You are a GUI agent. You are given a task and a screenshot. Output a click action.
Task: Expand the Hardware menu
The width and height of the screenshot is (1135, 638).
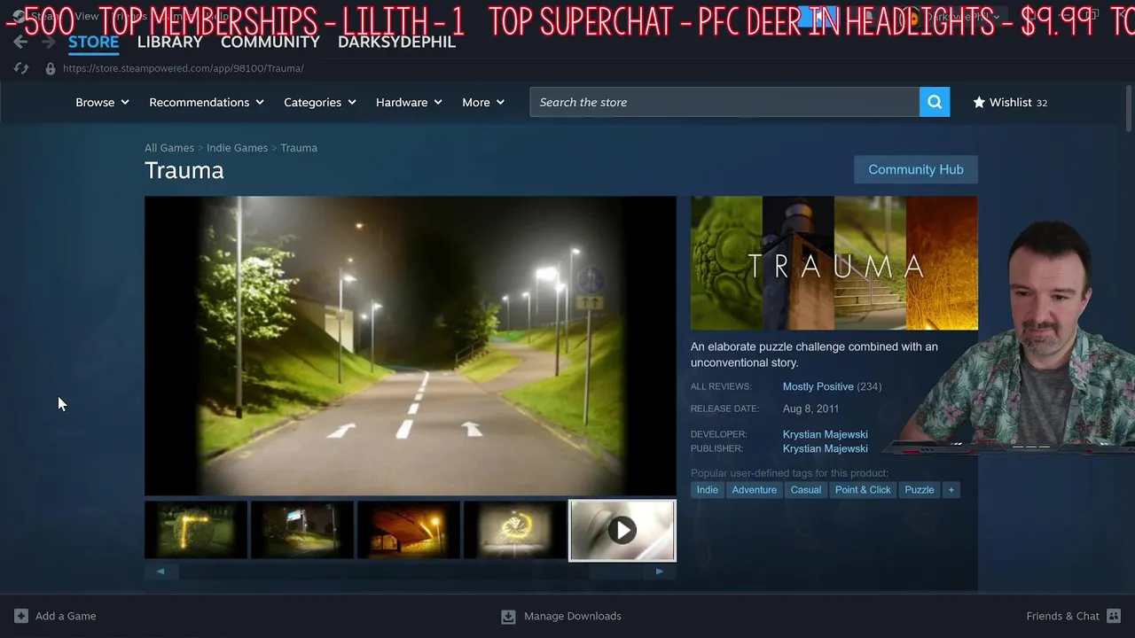[x=409, y=102]
